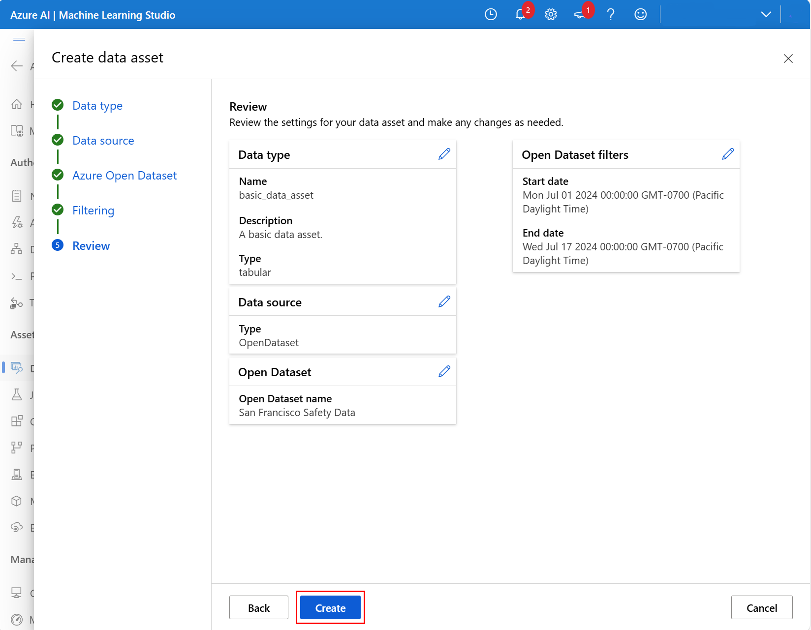Jump to the Data source step

pos(103,141)
